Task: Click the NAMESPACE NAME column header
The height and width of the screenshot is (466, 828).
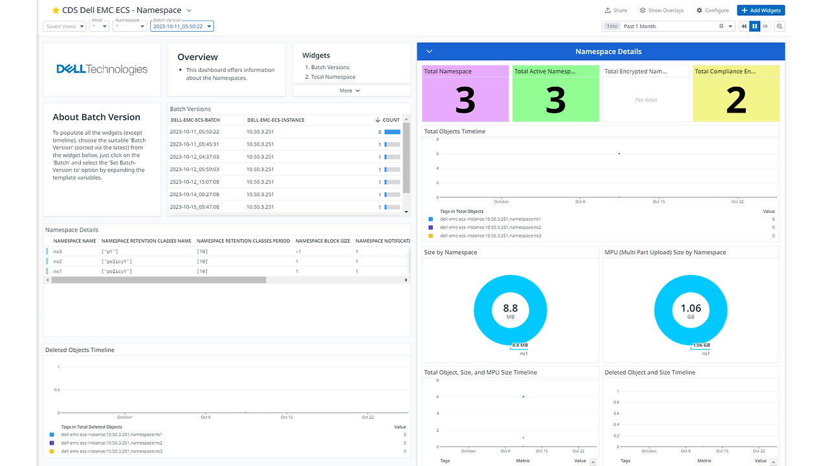Action: [74, 241]
